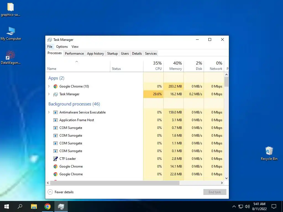This screenshot has width=283, height=212.
Task: Switch to the Startup tab
Action: 112,54
